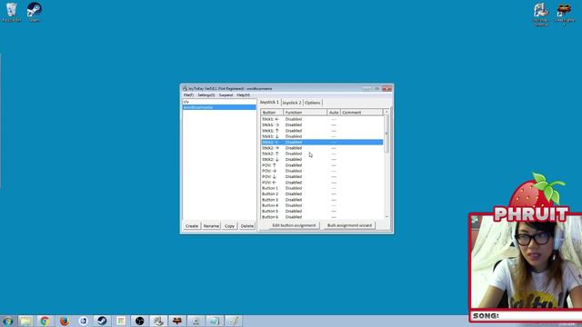The width and height of the screenshot is (582, 327).
Task: Select the Button 1 row
Action: [x=322, y=188]
